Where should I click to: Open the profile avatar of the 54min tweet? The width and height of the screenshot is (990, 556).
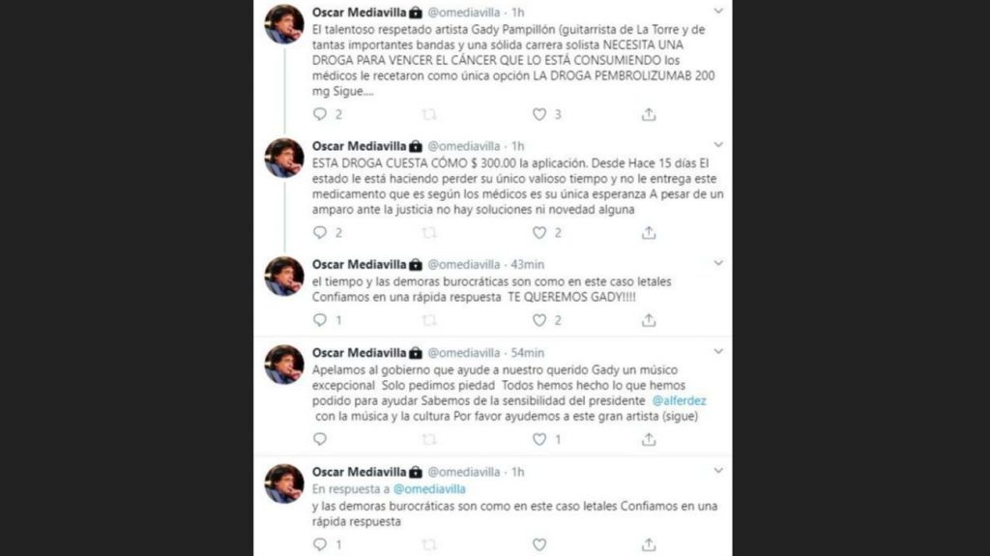click(x=284, y=365)
